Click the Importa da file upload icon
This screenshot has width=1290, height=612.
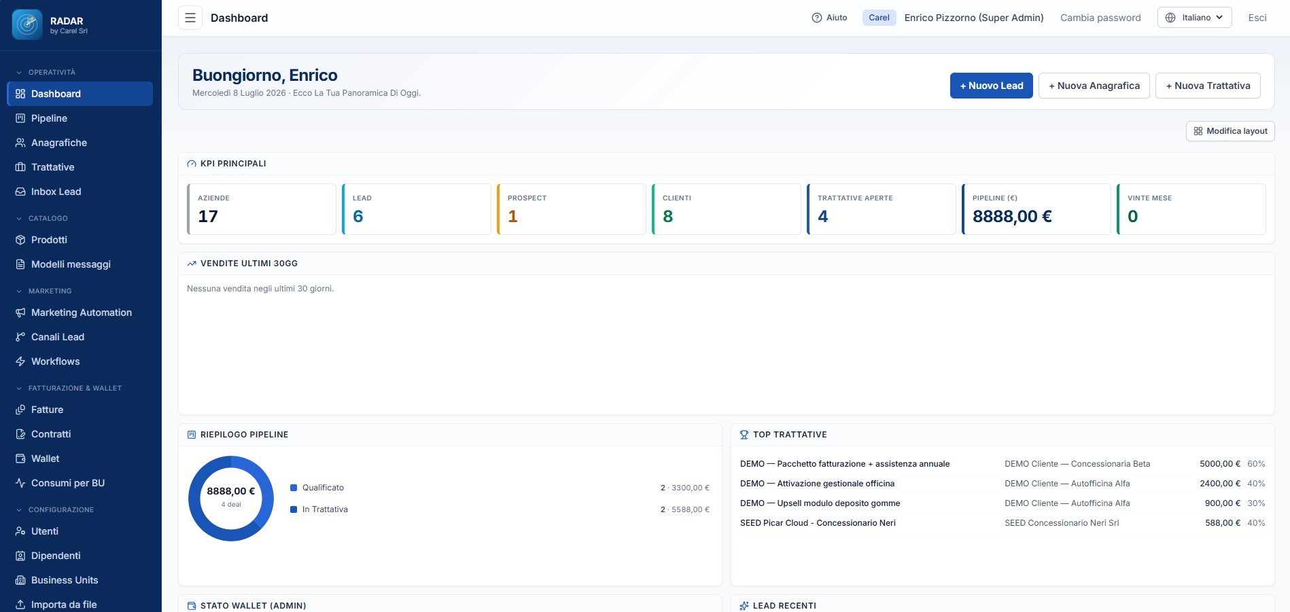(x=20, y=605)
